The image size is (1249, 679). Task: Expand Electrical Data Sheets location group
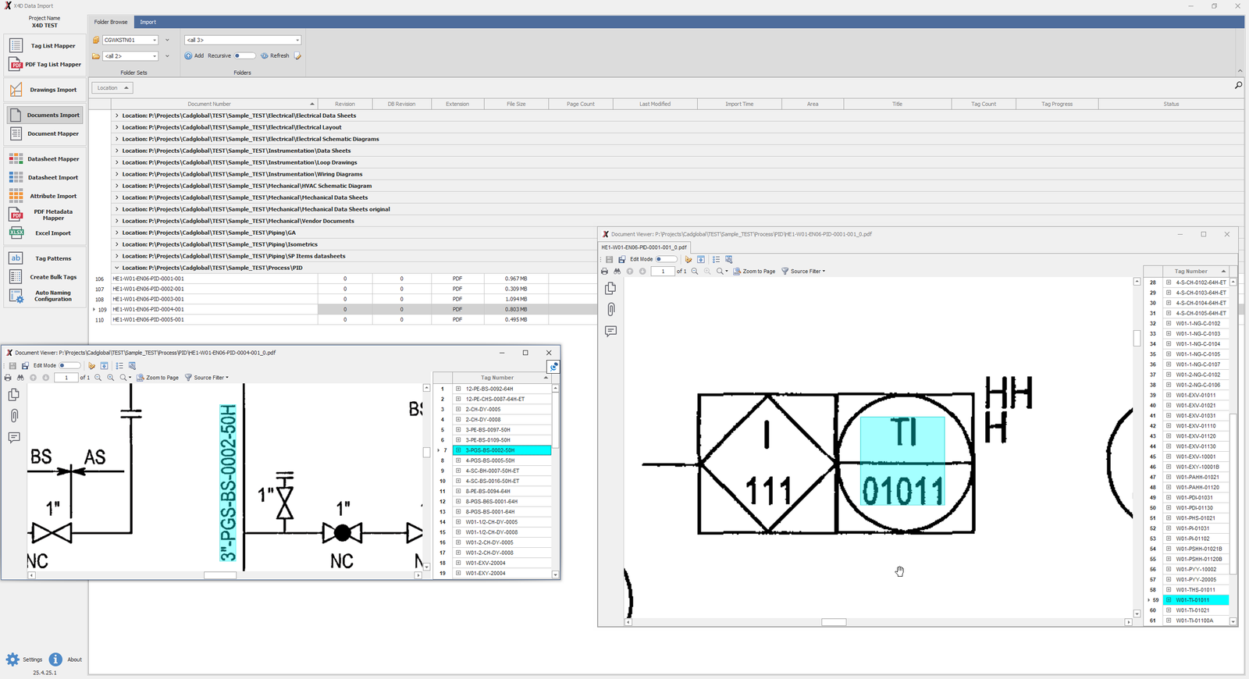117,116
